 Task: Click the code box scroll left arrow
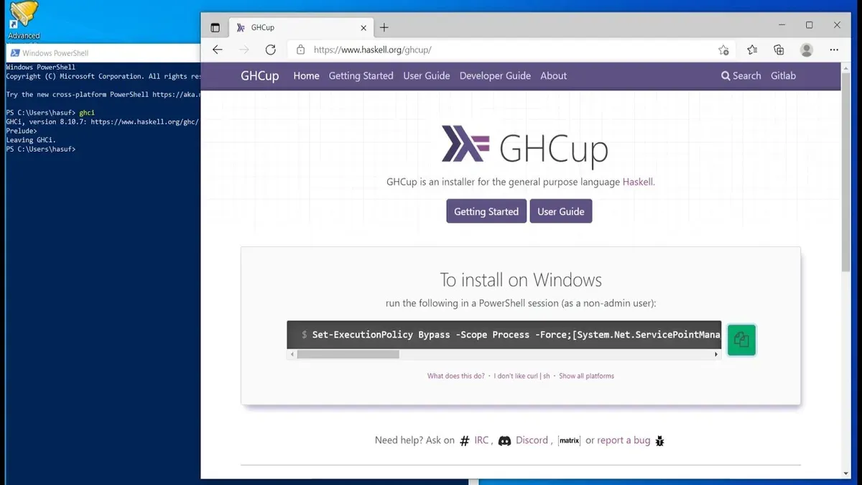[x=292, y=354]
